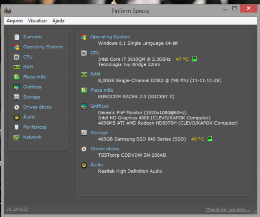Click 'TSSTcorp CDDVDW SN-208AB' text
Screen dimensions: 260x217
click(x=132, y=155)
